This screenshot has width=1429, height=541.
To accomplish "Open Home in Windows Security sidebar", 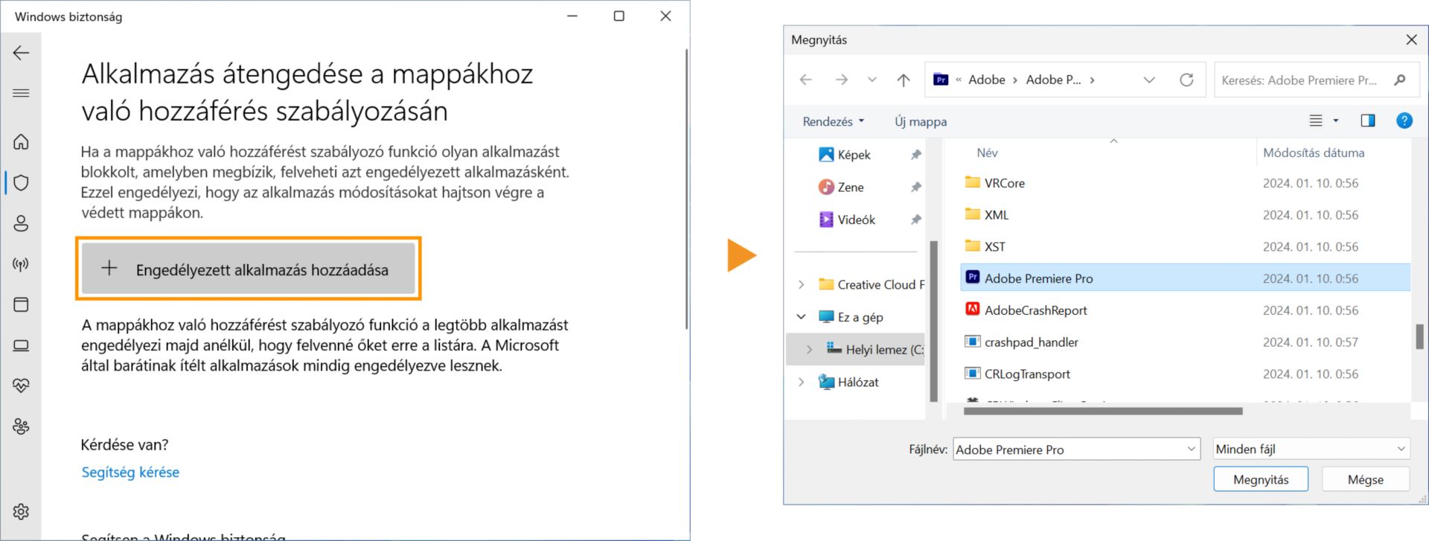I will click(21, 141).
